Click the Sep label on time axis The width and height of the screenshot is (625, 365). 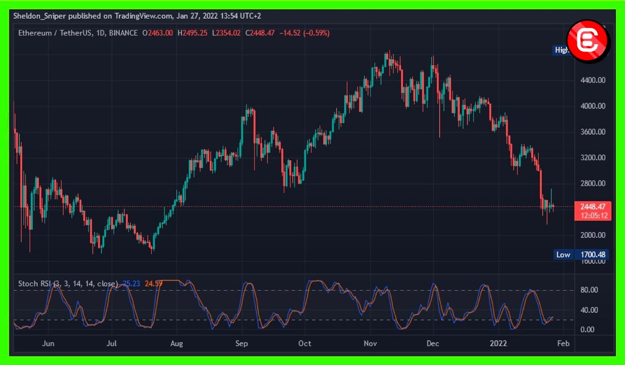point(241,344)
